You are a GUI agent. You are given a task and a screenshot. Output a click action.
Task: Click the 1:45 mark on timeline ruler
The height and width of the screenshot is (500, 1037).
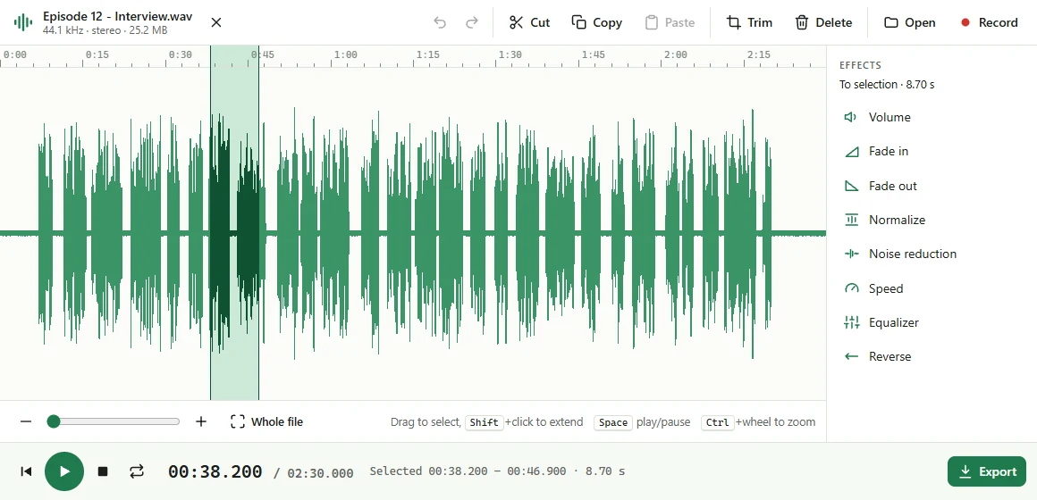pos(594,54)
